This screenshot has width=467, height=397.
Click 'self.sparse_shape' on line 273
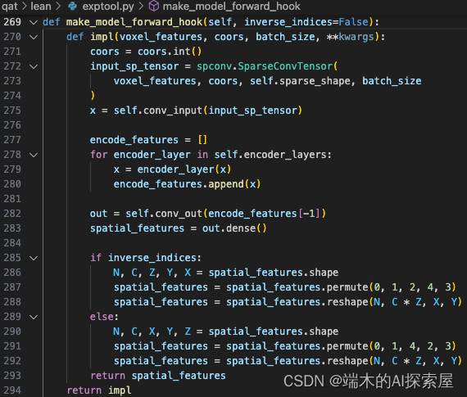tap(300, 81)
